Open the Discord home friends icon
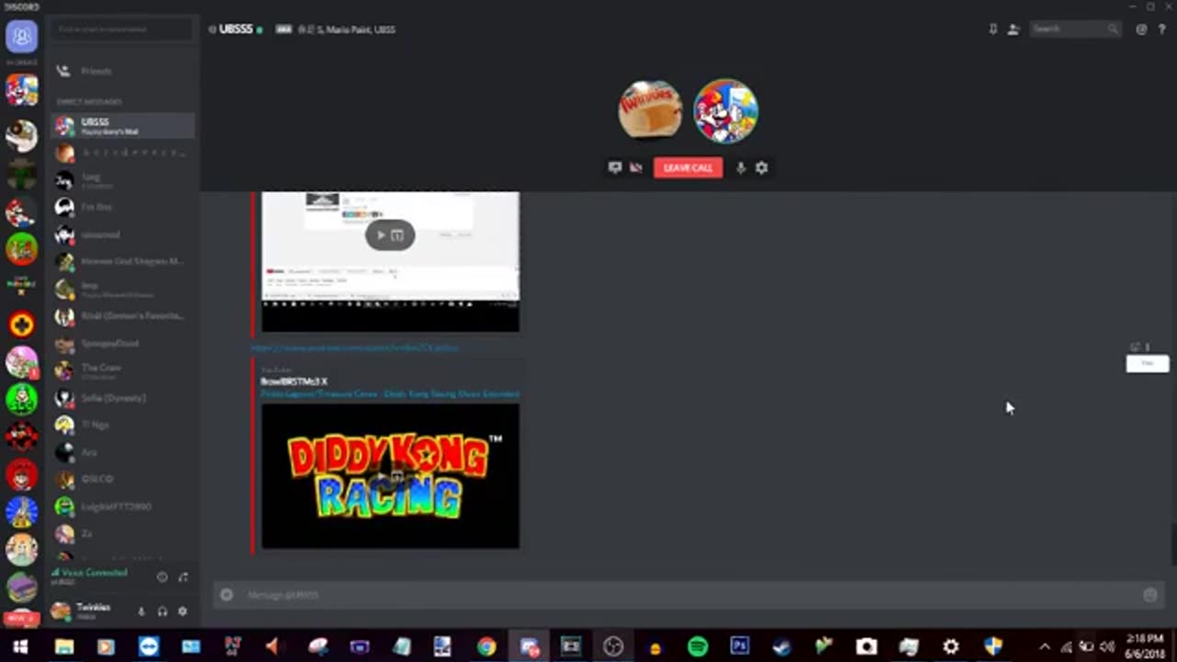This screenshot has height=662, width=1177. (21, 37)
